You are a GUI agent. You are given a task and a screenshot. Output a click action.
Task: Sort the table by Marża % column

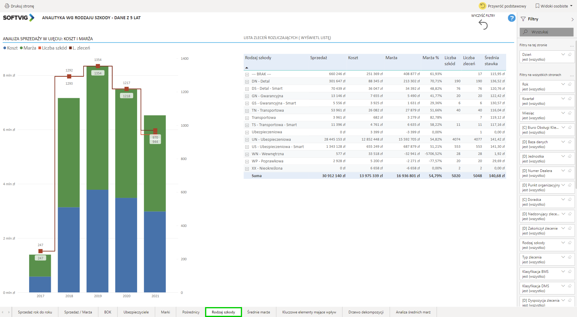point(430,58)
